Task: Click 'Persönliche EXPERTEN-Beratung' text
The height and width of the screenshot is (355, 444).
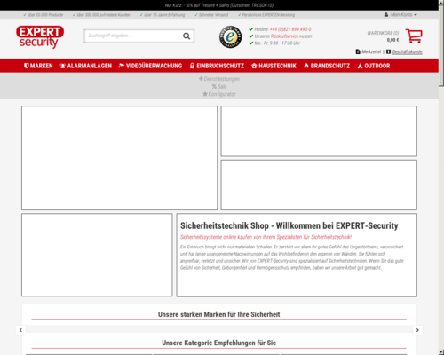Action: pyautogui.click(x=268, y=15)
